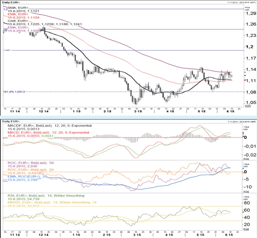Select the 'MARSI; EUR=; Bid(Last)' legend line

[x=52, y=202]
